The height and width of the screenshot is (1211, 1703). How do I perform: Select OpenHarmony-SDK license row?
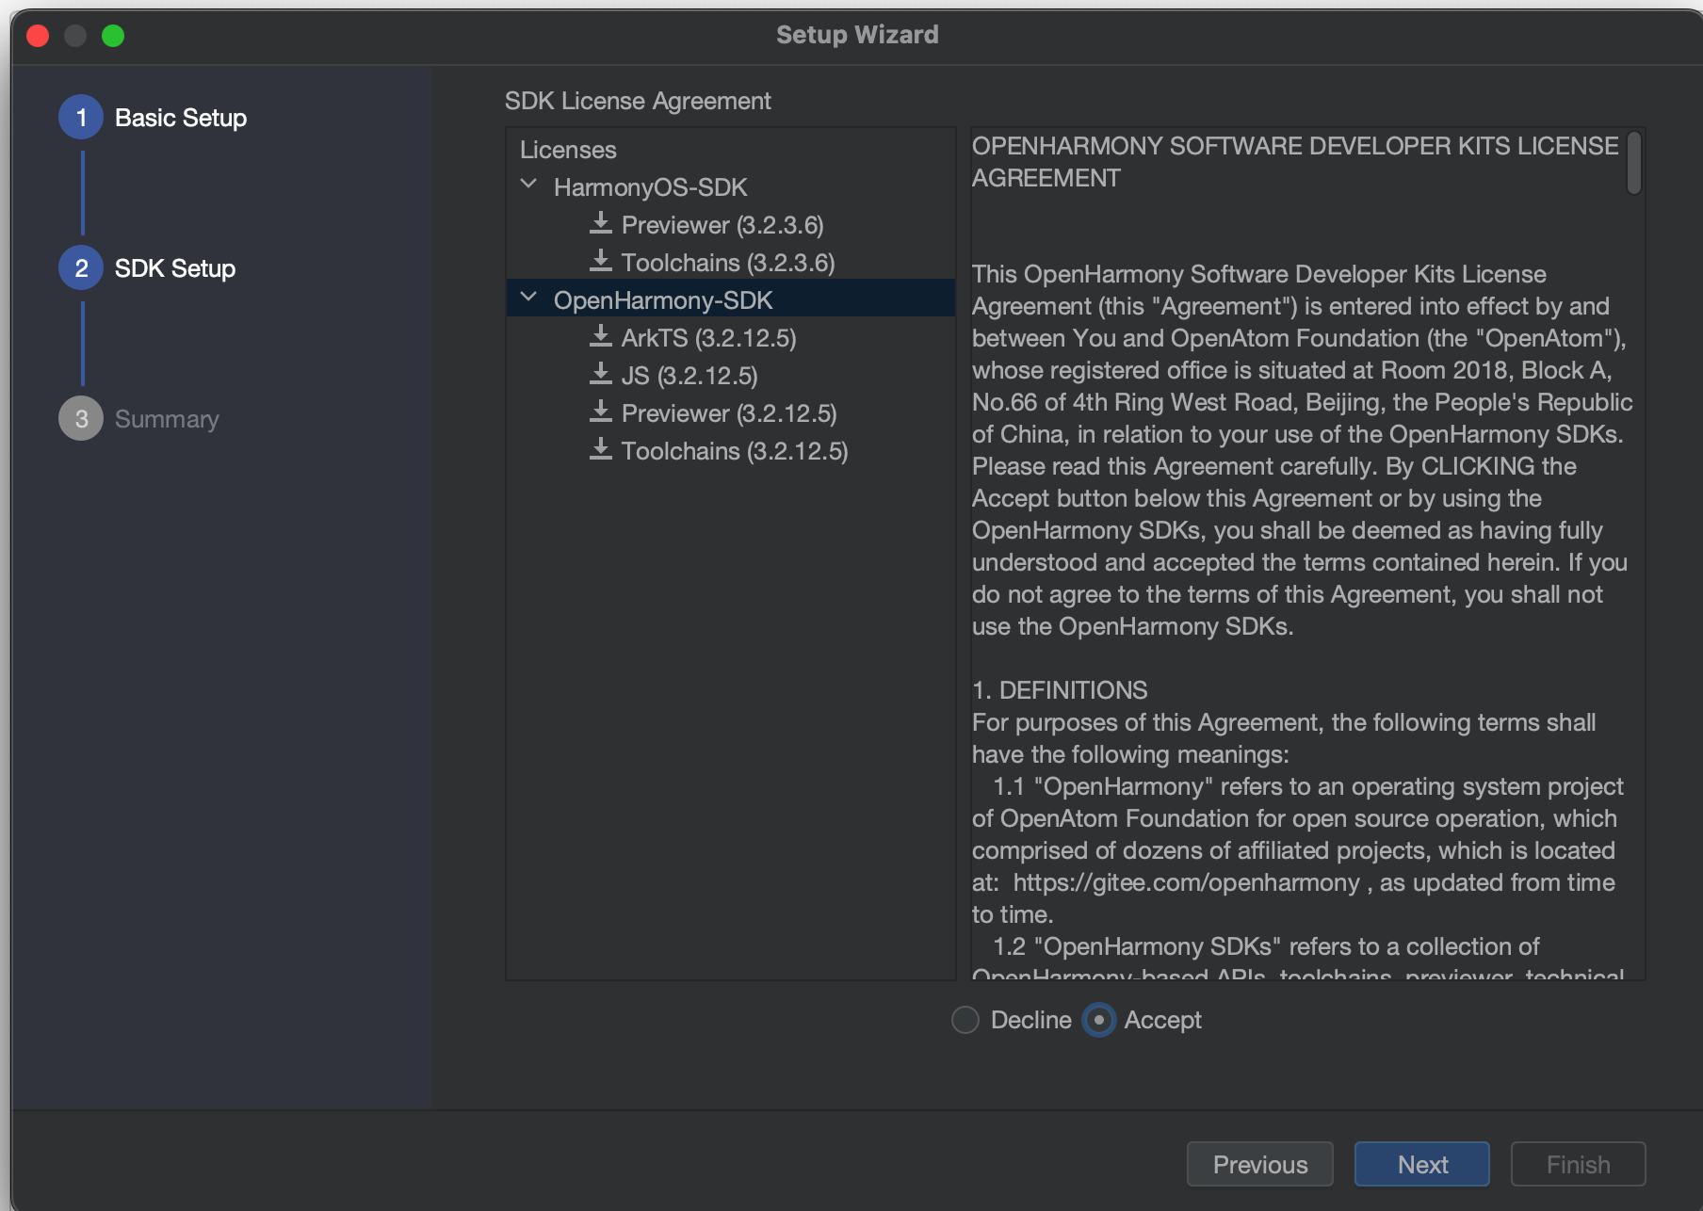point(731,299)
